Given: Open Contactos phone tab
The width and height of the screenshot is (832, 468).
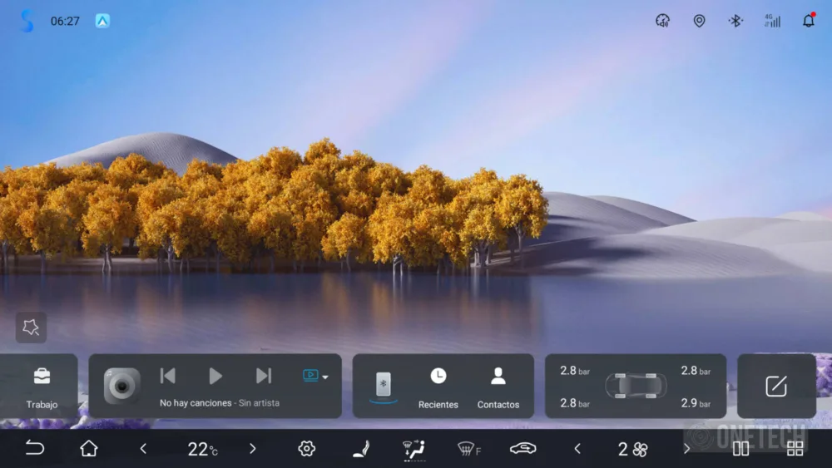Looking at the screenshot, I should pos(498,387).
